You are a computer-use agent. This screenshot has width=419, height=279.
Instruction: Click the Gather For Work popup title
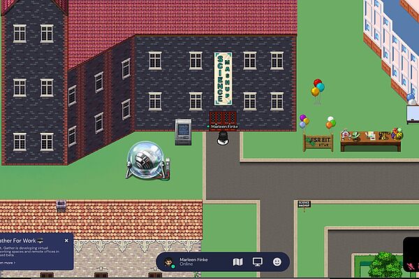coord(18,241)
